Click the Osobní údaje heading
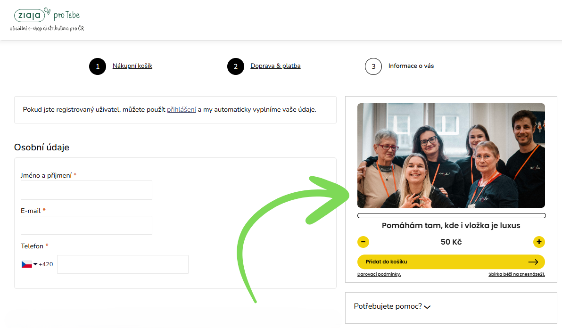The width and height of the screenshot is (562, 328). [41, 148]
